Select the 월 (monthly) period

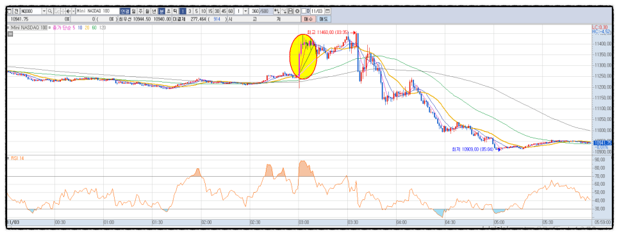[147, 11]
